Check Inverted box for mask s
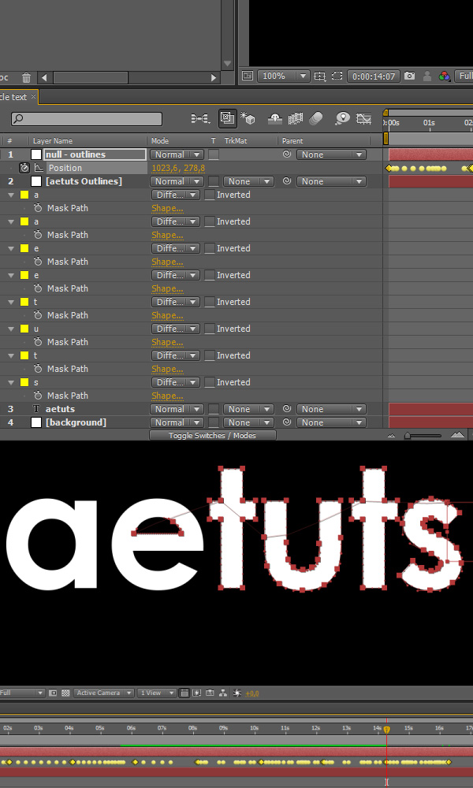473x788 pixels. pos(210,382)
